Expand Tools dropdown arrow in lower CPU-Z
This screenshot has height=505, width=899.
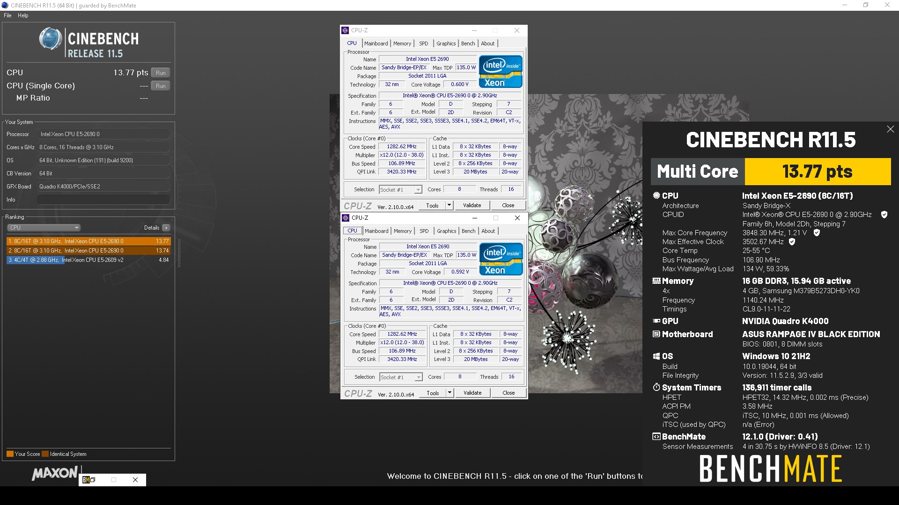(x=449, y=393)
